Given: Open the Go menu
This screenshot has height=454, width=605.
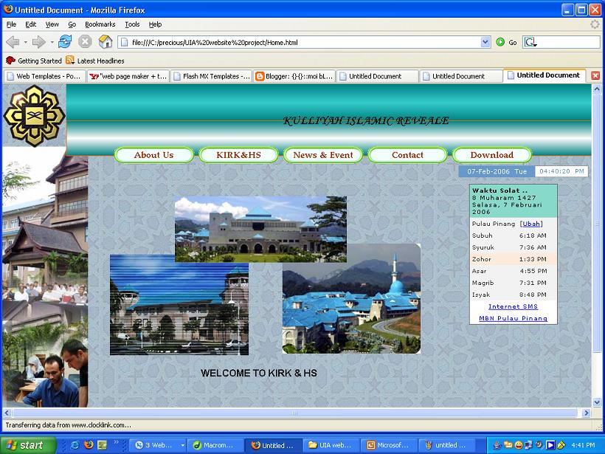Looking at the screenshot, I should pyautogui.click(x=72, y=24).
